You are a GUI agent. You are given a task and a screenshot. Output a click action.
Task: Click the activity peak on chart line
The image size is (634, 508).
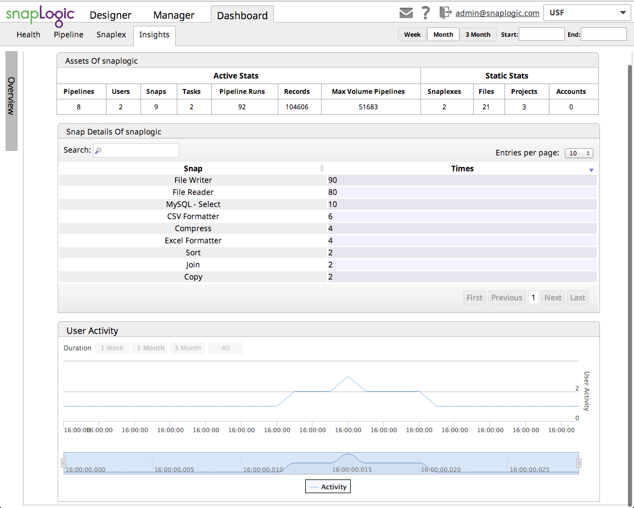[347, 377]
